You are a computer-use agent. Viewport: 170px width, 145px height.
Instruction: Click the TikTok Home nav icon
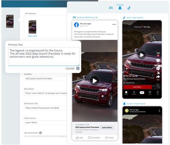(126, 93)
